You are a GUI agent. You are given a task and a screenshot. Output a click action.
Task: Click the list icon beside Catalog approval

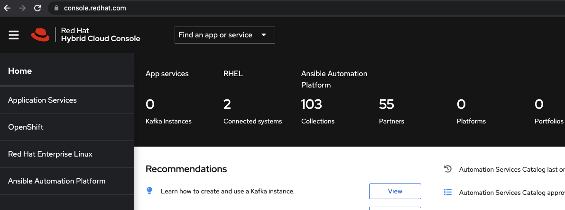point(447,192)
